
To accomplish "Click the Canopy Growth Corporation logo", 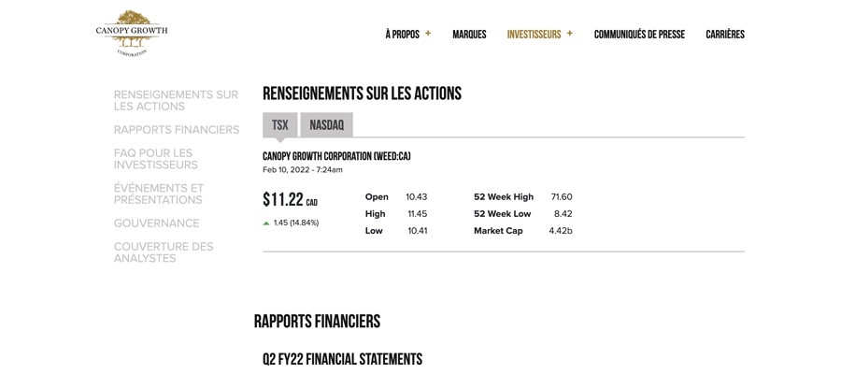I will (x=132, y=34).
